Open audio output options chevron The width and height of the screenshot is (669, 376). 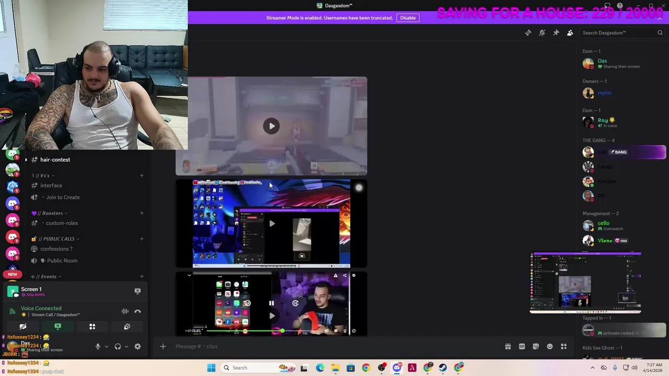[126, 346]
